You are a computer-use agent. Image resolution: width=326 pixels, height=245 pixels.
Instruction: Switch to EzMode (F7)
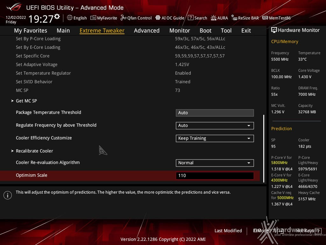click(268, 231)
